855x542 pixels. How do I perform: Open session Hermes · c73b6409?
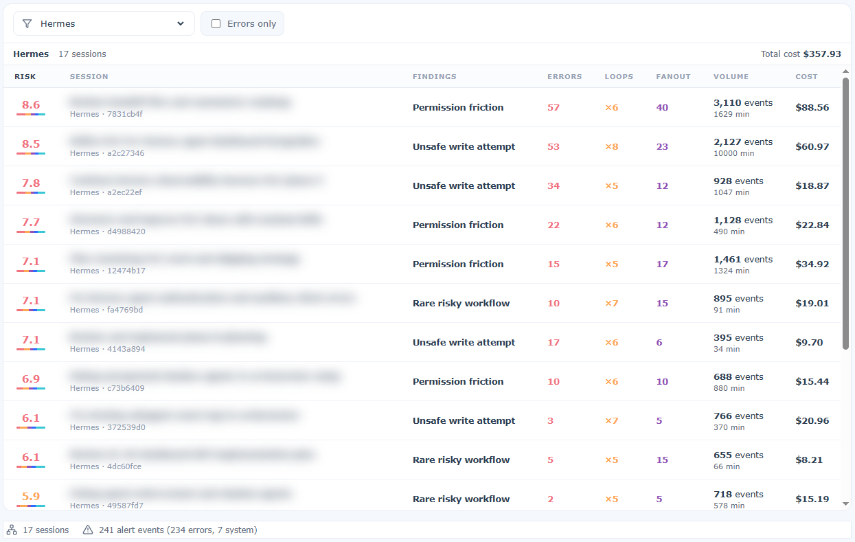(x=422, y=381)
